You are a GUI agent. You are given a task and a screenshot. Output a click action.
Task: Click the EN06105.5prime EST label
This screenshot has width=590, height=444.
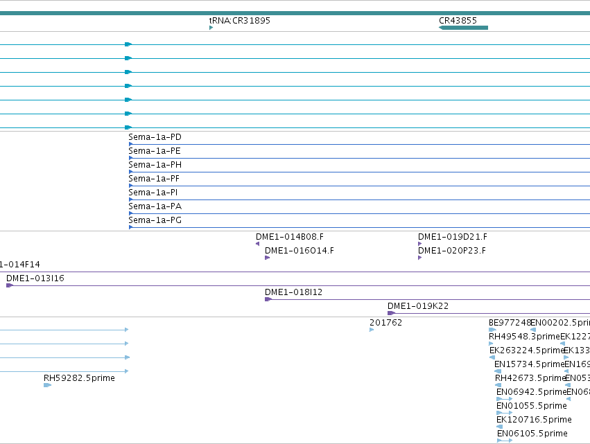coord(532,434)
